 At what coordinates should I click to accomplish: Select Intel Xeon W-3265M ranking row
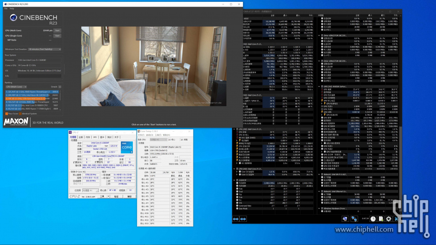pyautogui.click(x=32, y=95)
